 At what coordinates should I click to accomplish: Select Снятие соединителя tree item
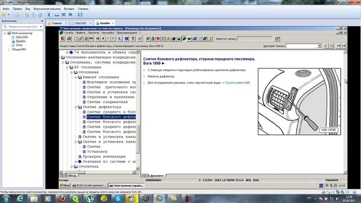107,102
